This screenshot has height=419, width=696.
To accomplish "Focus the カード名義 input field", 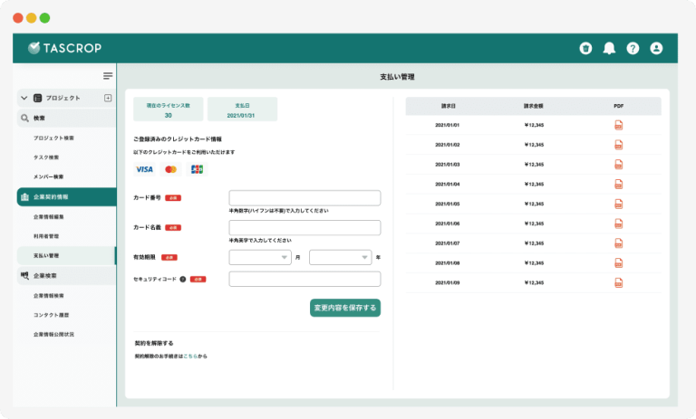I will (304, 227).
